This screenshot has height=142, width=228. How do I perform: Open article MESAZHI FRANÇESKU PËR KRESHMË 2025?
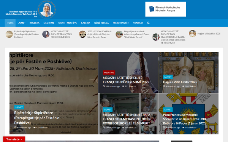tap(126, 80)
